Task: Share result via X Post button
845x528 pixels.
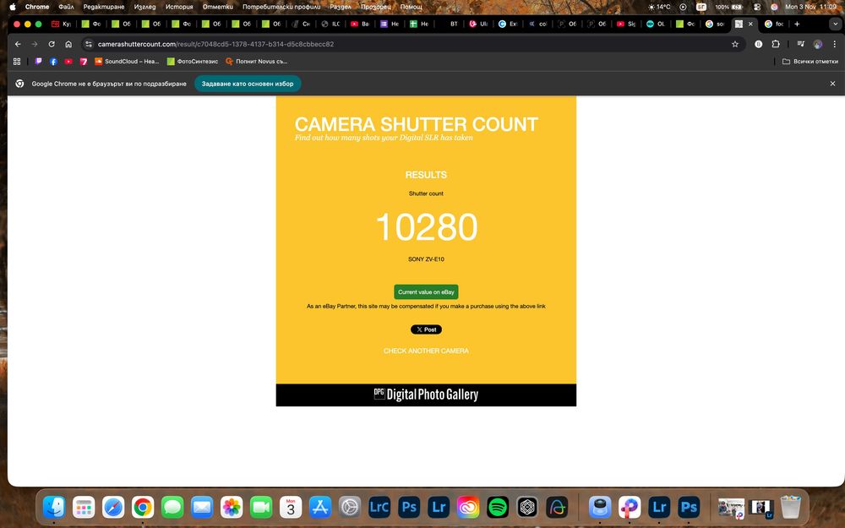Action: [x=426, y=329]
